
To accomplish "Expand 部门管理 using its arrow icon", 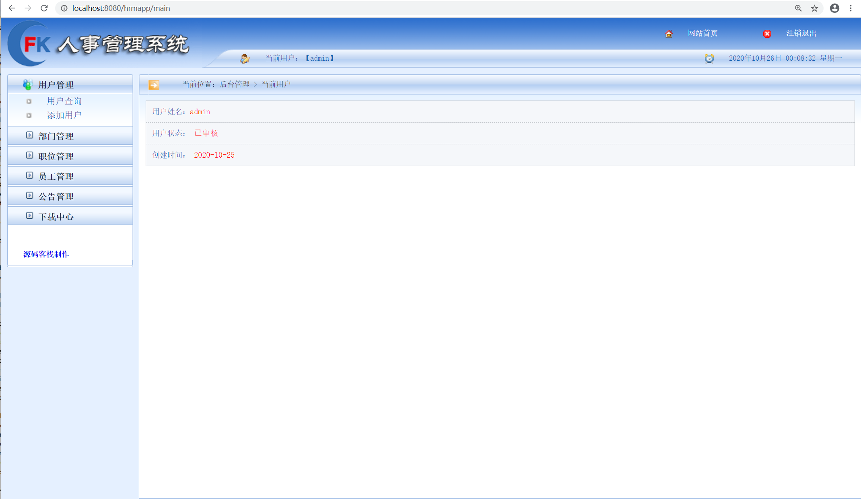I will tap(29, 136).
